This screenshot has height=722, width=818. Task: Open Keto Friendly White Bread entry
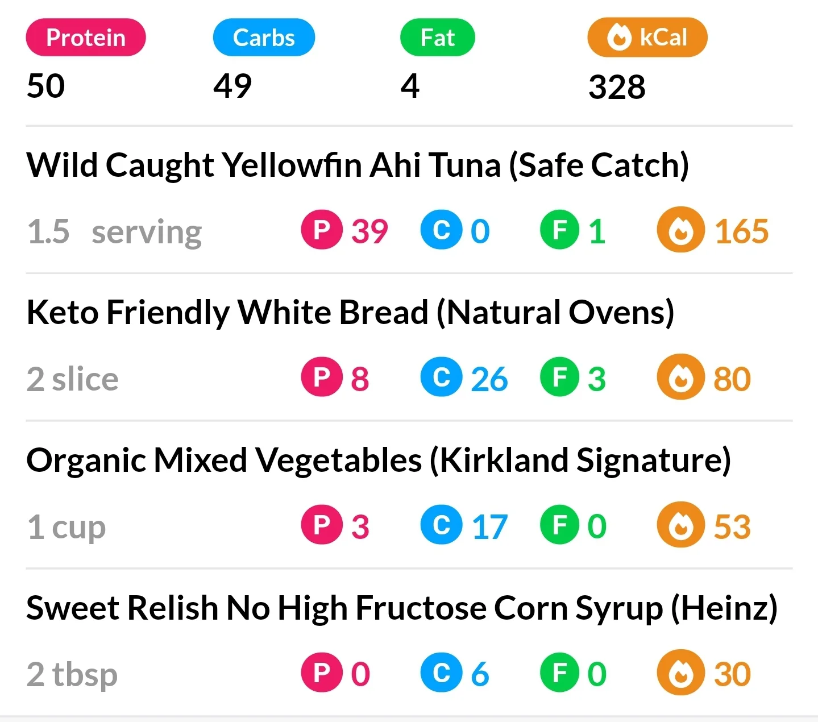(x=350, y=312)
